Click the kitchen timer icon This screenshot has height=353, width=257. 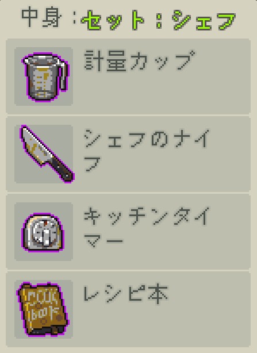click(x=43, y=232)
